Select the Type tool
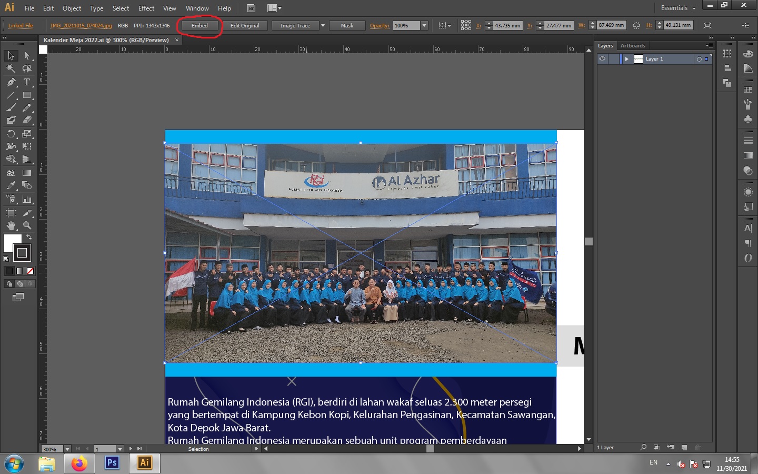 pos(27,82)
